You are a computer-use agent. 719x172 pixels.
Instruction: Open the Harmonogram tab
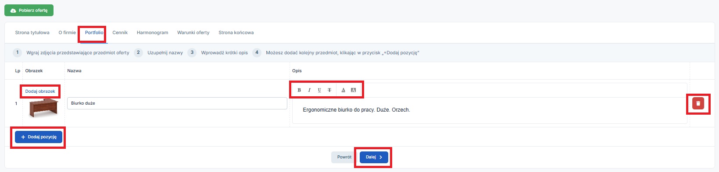(x=153, y=32)
